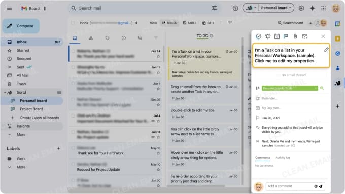This screenshot has height=194, width=345.
Task: Tick checkbox for Request for Project Update email
Action: [x=73, y=164]
